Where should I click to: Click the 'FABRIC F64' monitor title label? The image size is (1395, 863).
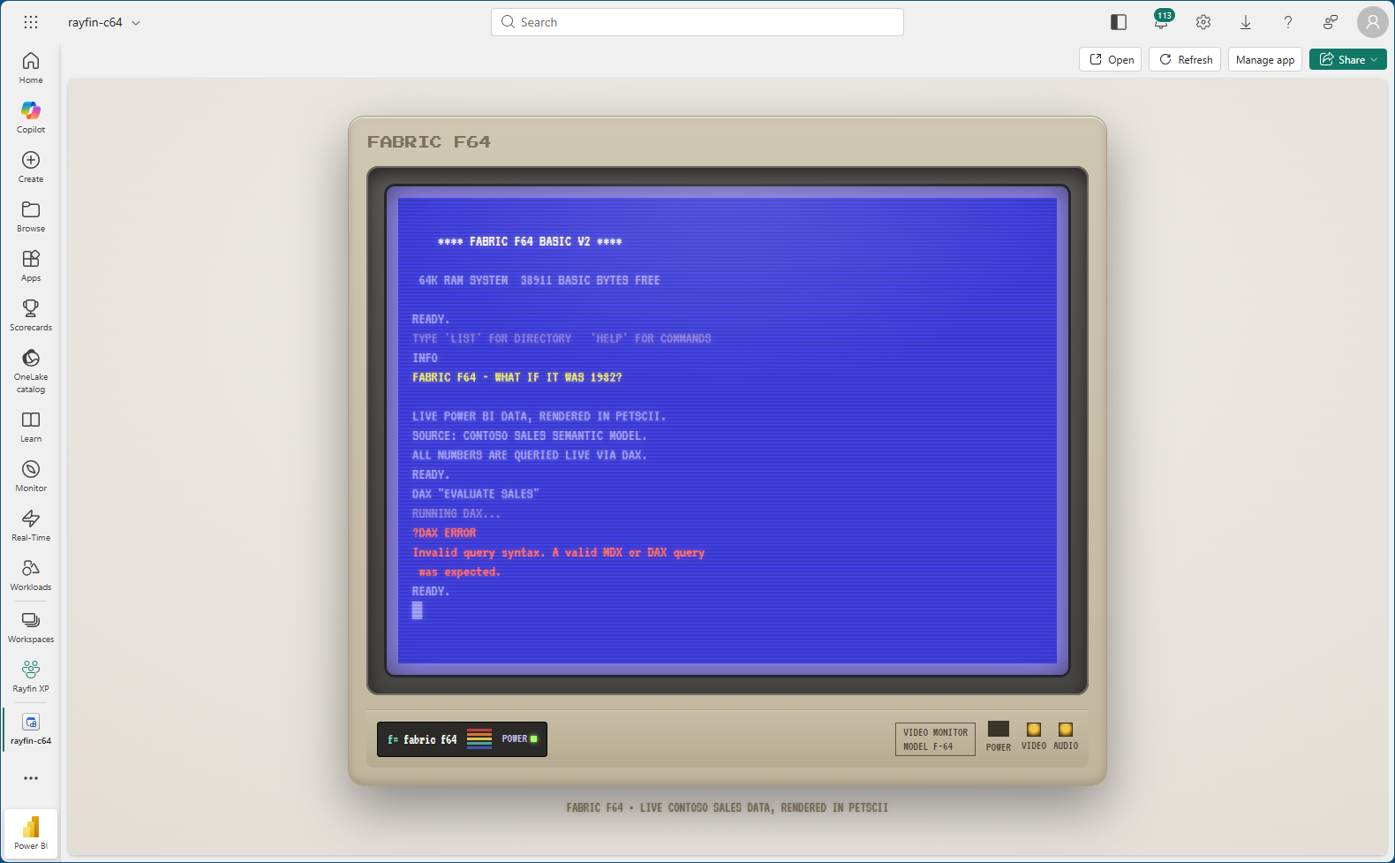pos(429,142)
